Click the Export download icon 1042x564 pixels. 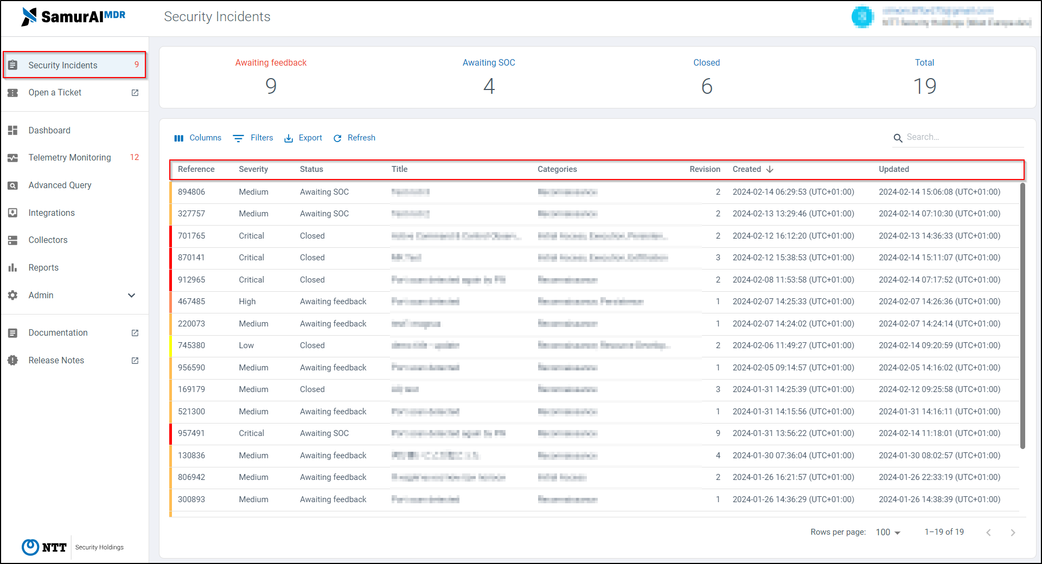289,138
